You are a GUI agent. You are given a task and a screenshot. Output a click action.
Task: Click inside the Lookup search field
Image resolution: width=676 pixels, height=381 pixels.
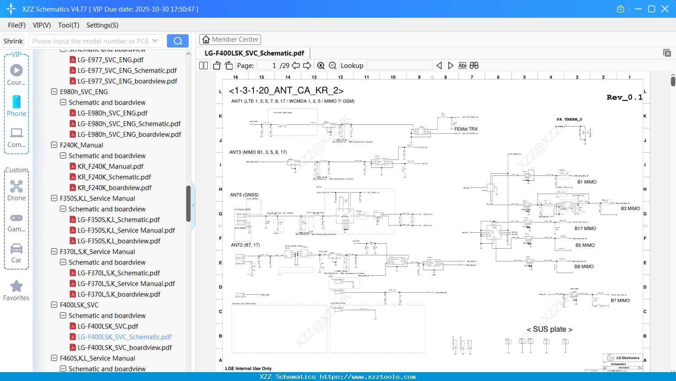[x=399, y=65]
